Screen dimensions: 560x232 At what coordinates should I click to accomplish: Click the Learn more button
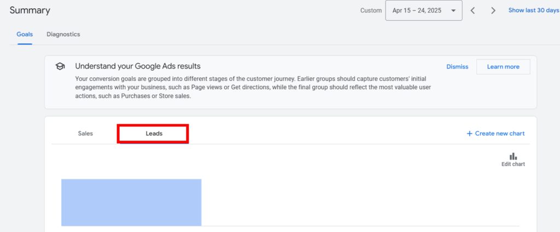503,67
